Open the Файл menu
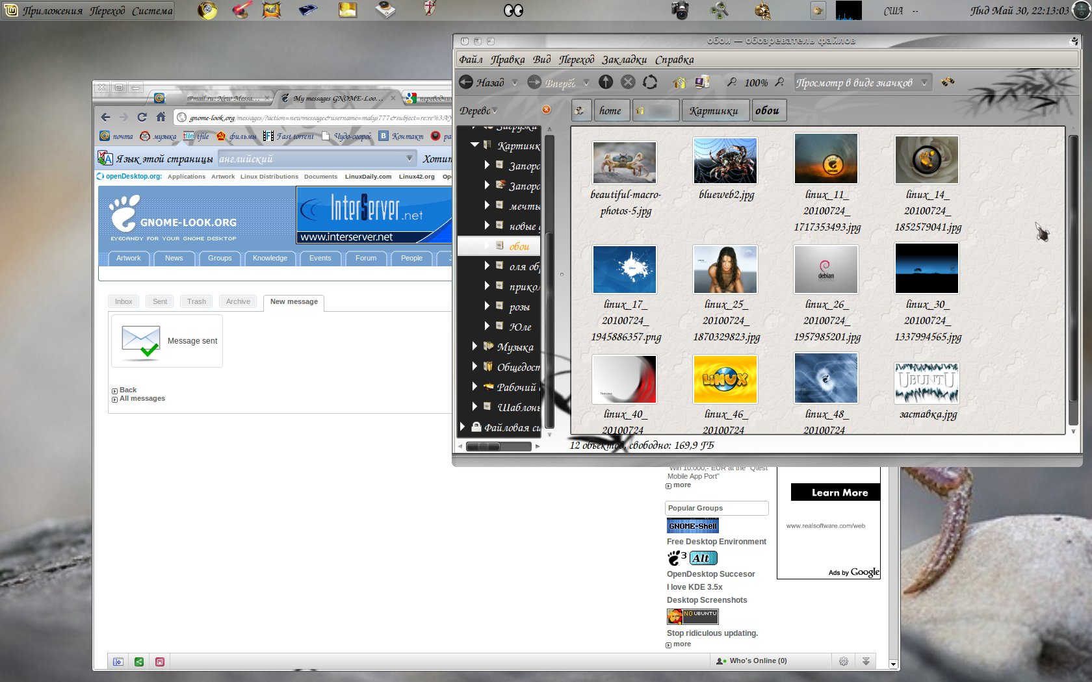The width and height of the screenshot is (1092, 682). 471,60
